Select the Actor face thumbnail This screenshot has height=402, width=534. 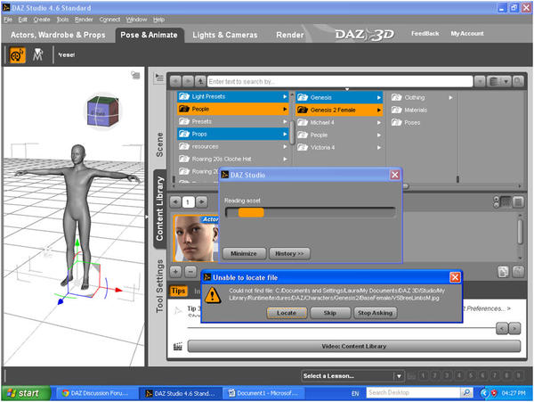click(x=196, y=238)
